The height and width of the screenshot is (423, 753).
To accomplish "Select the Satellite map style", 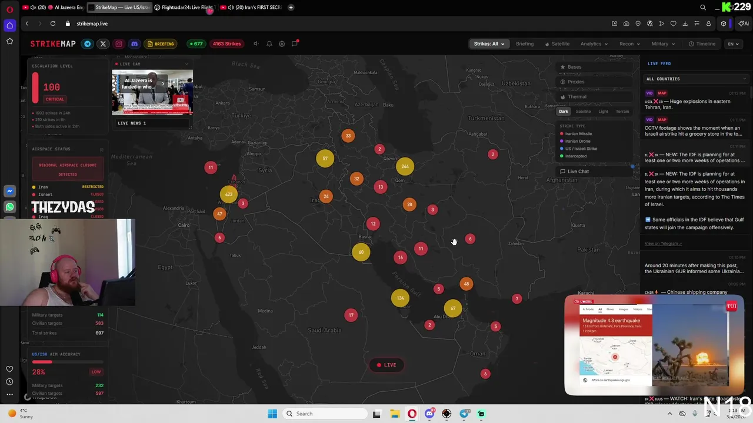I will click(x=583, y=112).
